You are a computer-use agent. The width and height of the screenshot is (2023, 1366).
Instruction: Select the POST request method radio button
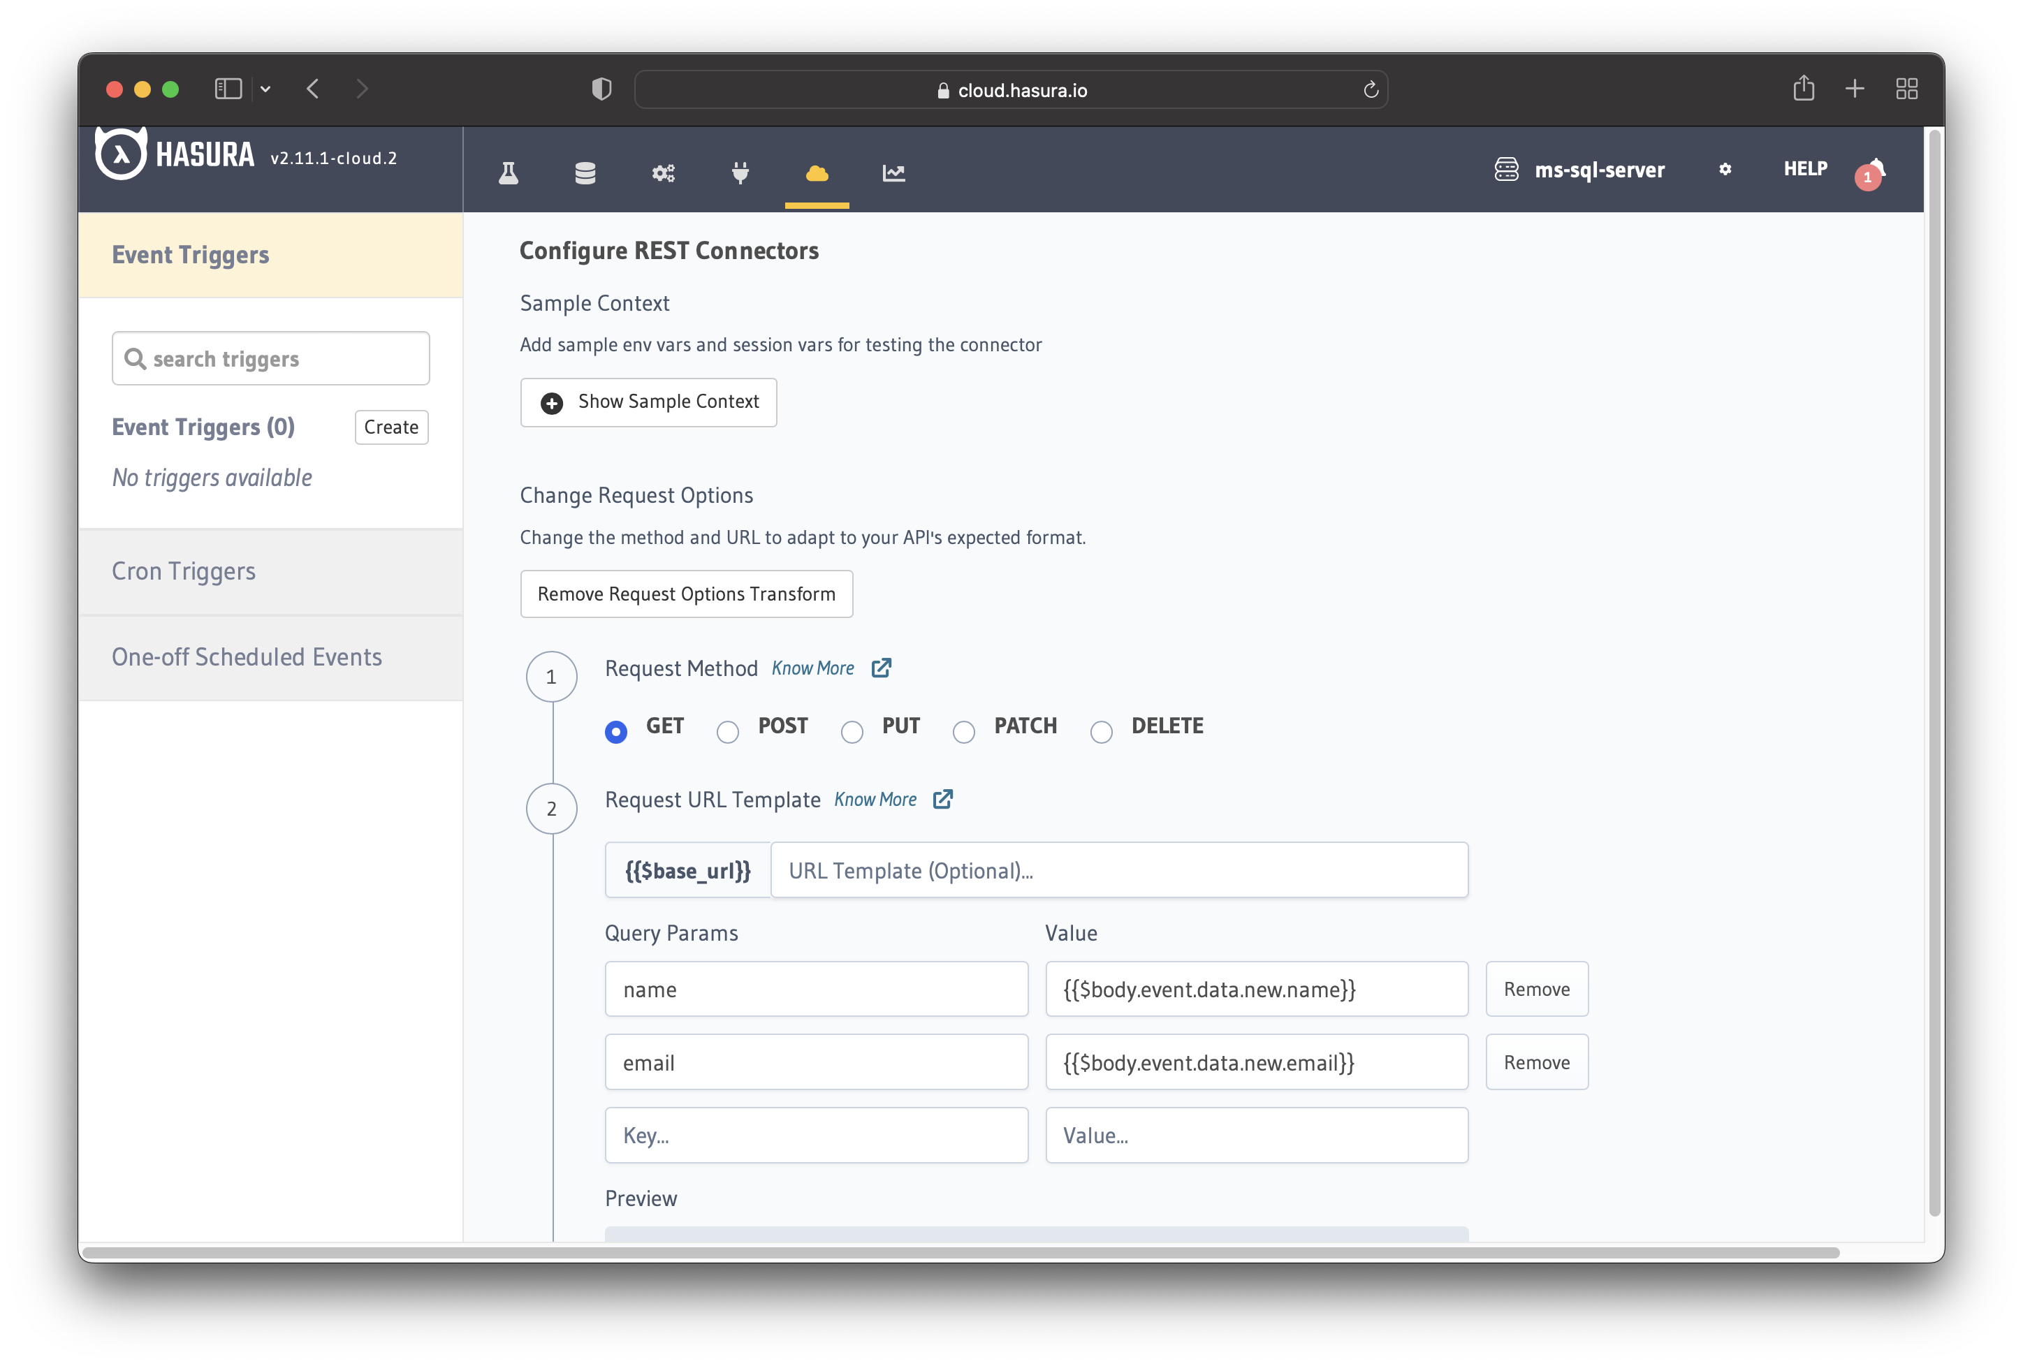coord(729,730)
